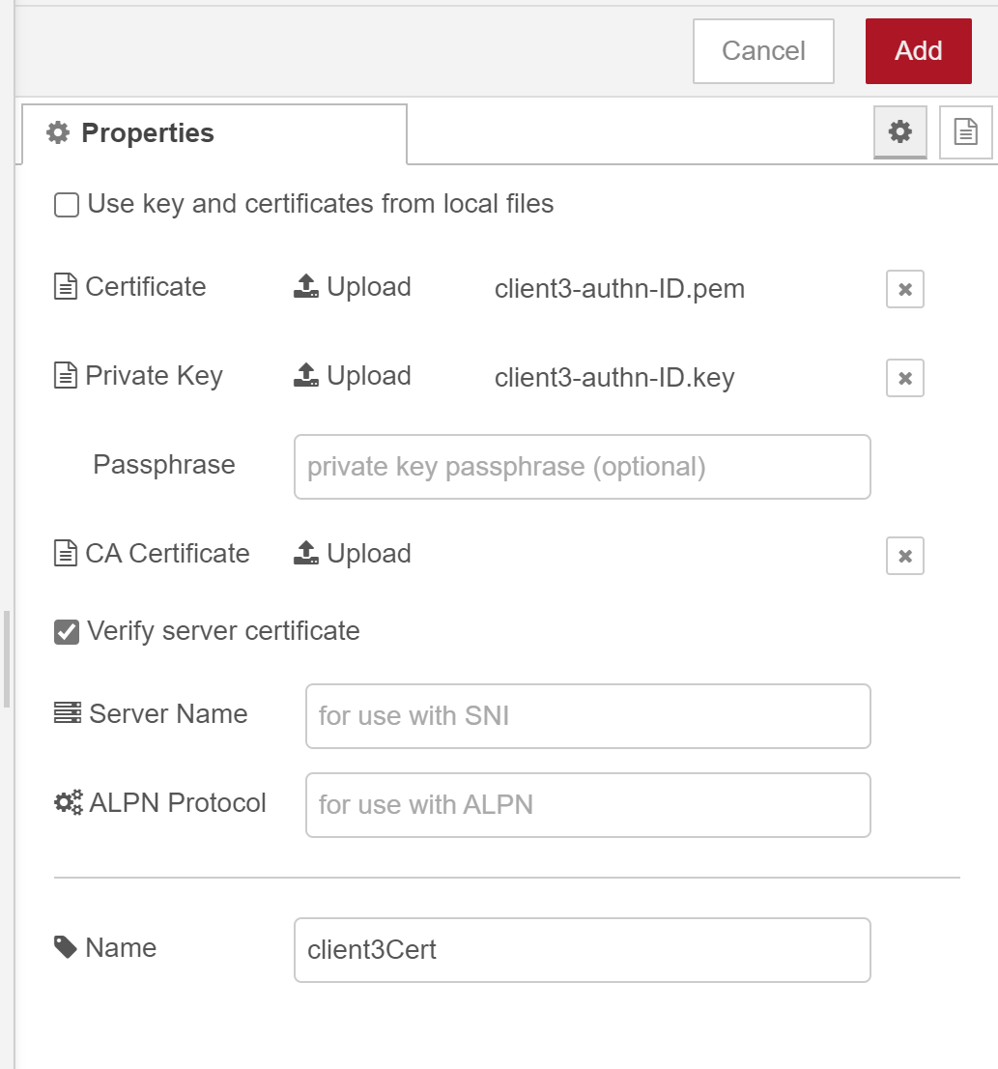The height and width of the screenshot is (1069, 998).
Task: Enable use key and certificates from local files
Action: (x=67, y=205)
